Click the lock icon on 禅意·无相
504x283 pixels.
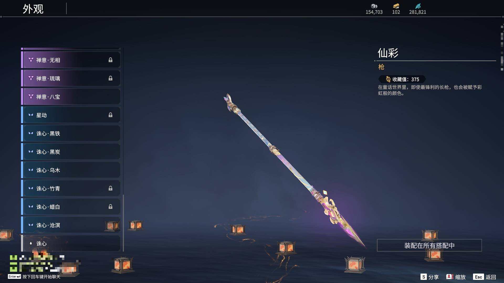pos(111,60)
